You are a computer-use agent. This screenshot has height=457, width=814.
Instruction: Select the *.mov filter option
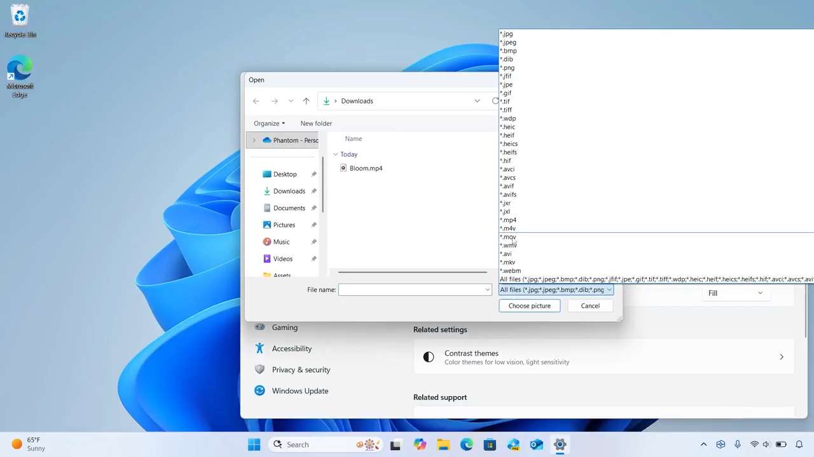[x=509, y=237]
